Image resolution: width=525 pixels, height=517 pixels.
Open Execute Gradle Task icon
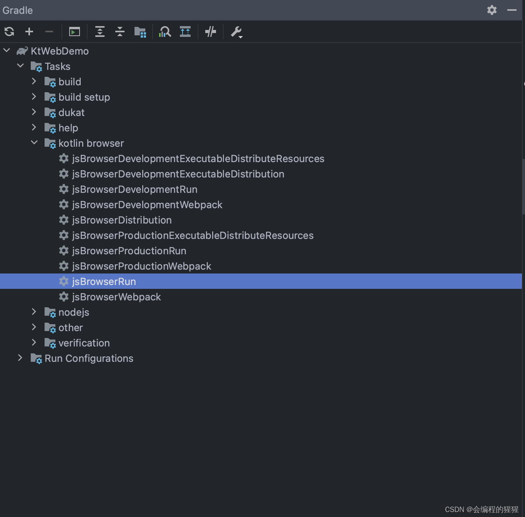pyautogui.click(x=75, y=31)
